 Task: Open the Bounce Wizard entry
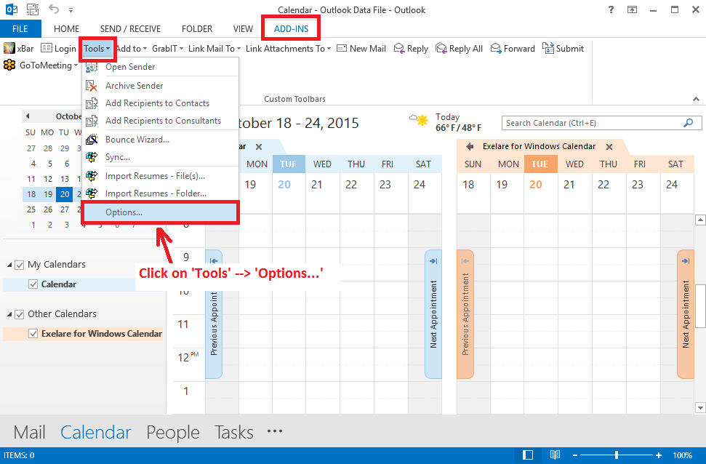(160, 140)
